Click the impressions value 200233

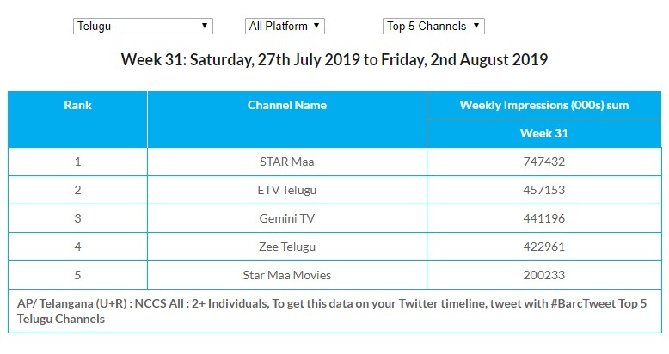544,275
